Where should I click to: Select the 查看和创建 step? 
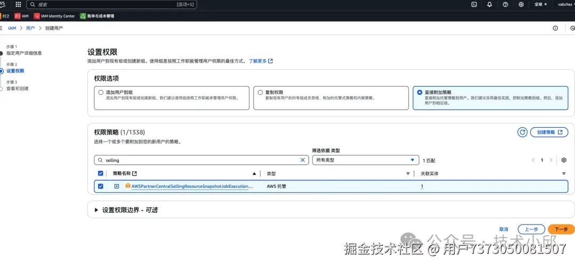coord(17,89)
